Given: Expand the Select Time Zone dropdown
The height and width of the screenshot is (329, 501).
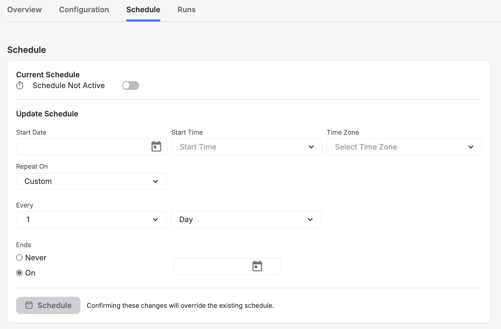Looking at the screenshot, I should [x=404, y=147].
